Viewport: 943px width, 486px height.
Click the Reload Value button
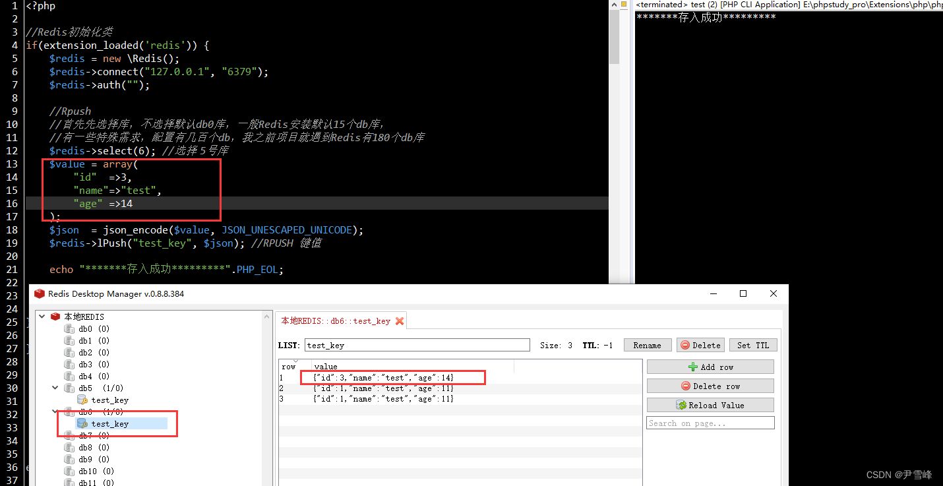pyautogui.click(x=710, y=405)
